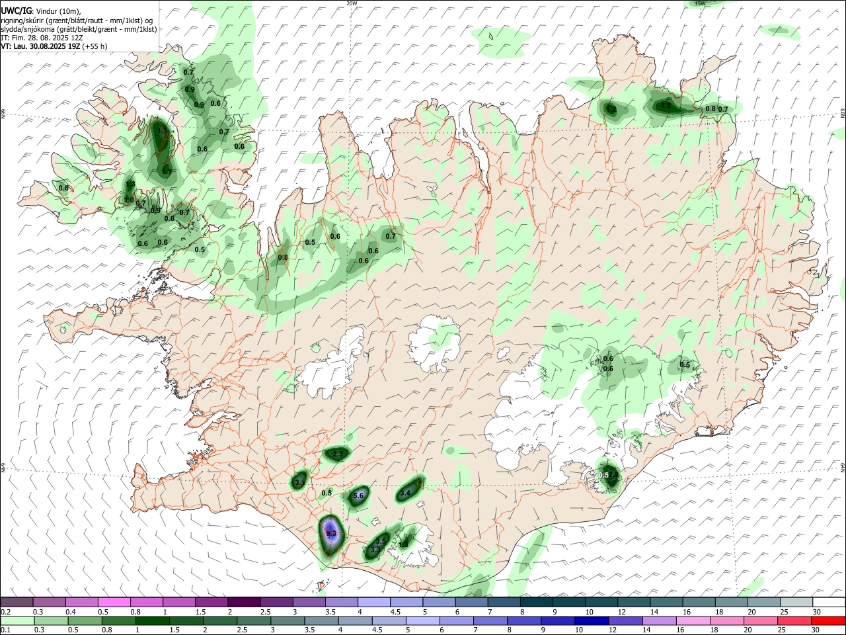Image resolution: width=846 pixels, height=635 pixels.
Task: Click the light gray 25 swatch in the upper legend row
Action: coord(796,602)
